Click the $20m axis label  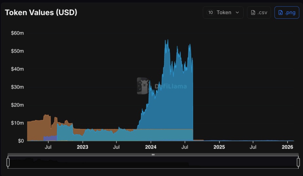tap(17, 105)
